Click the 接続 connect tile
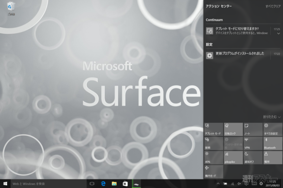The image size is (283, 188). 214,142
